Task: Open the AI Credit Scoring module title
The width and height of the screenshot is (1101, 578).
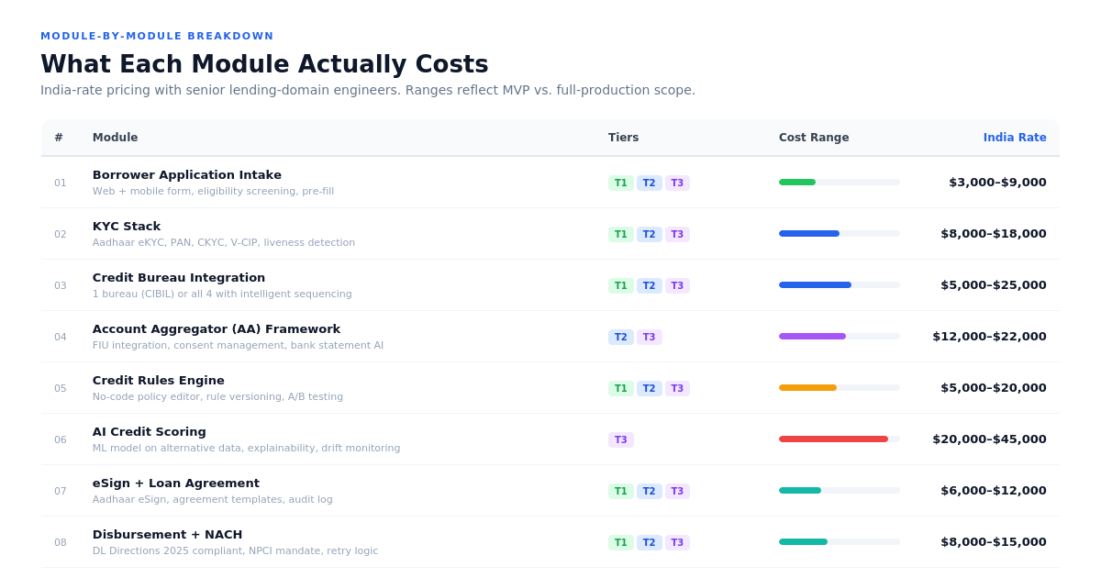Action: [x=150, y=432]
